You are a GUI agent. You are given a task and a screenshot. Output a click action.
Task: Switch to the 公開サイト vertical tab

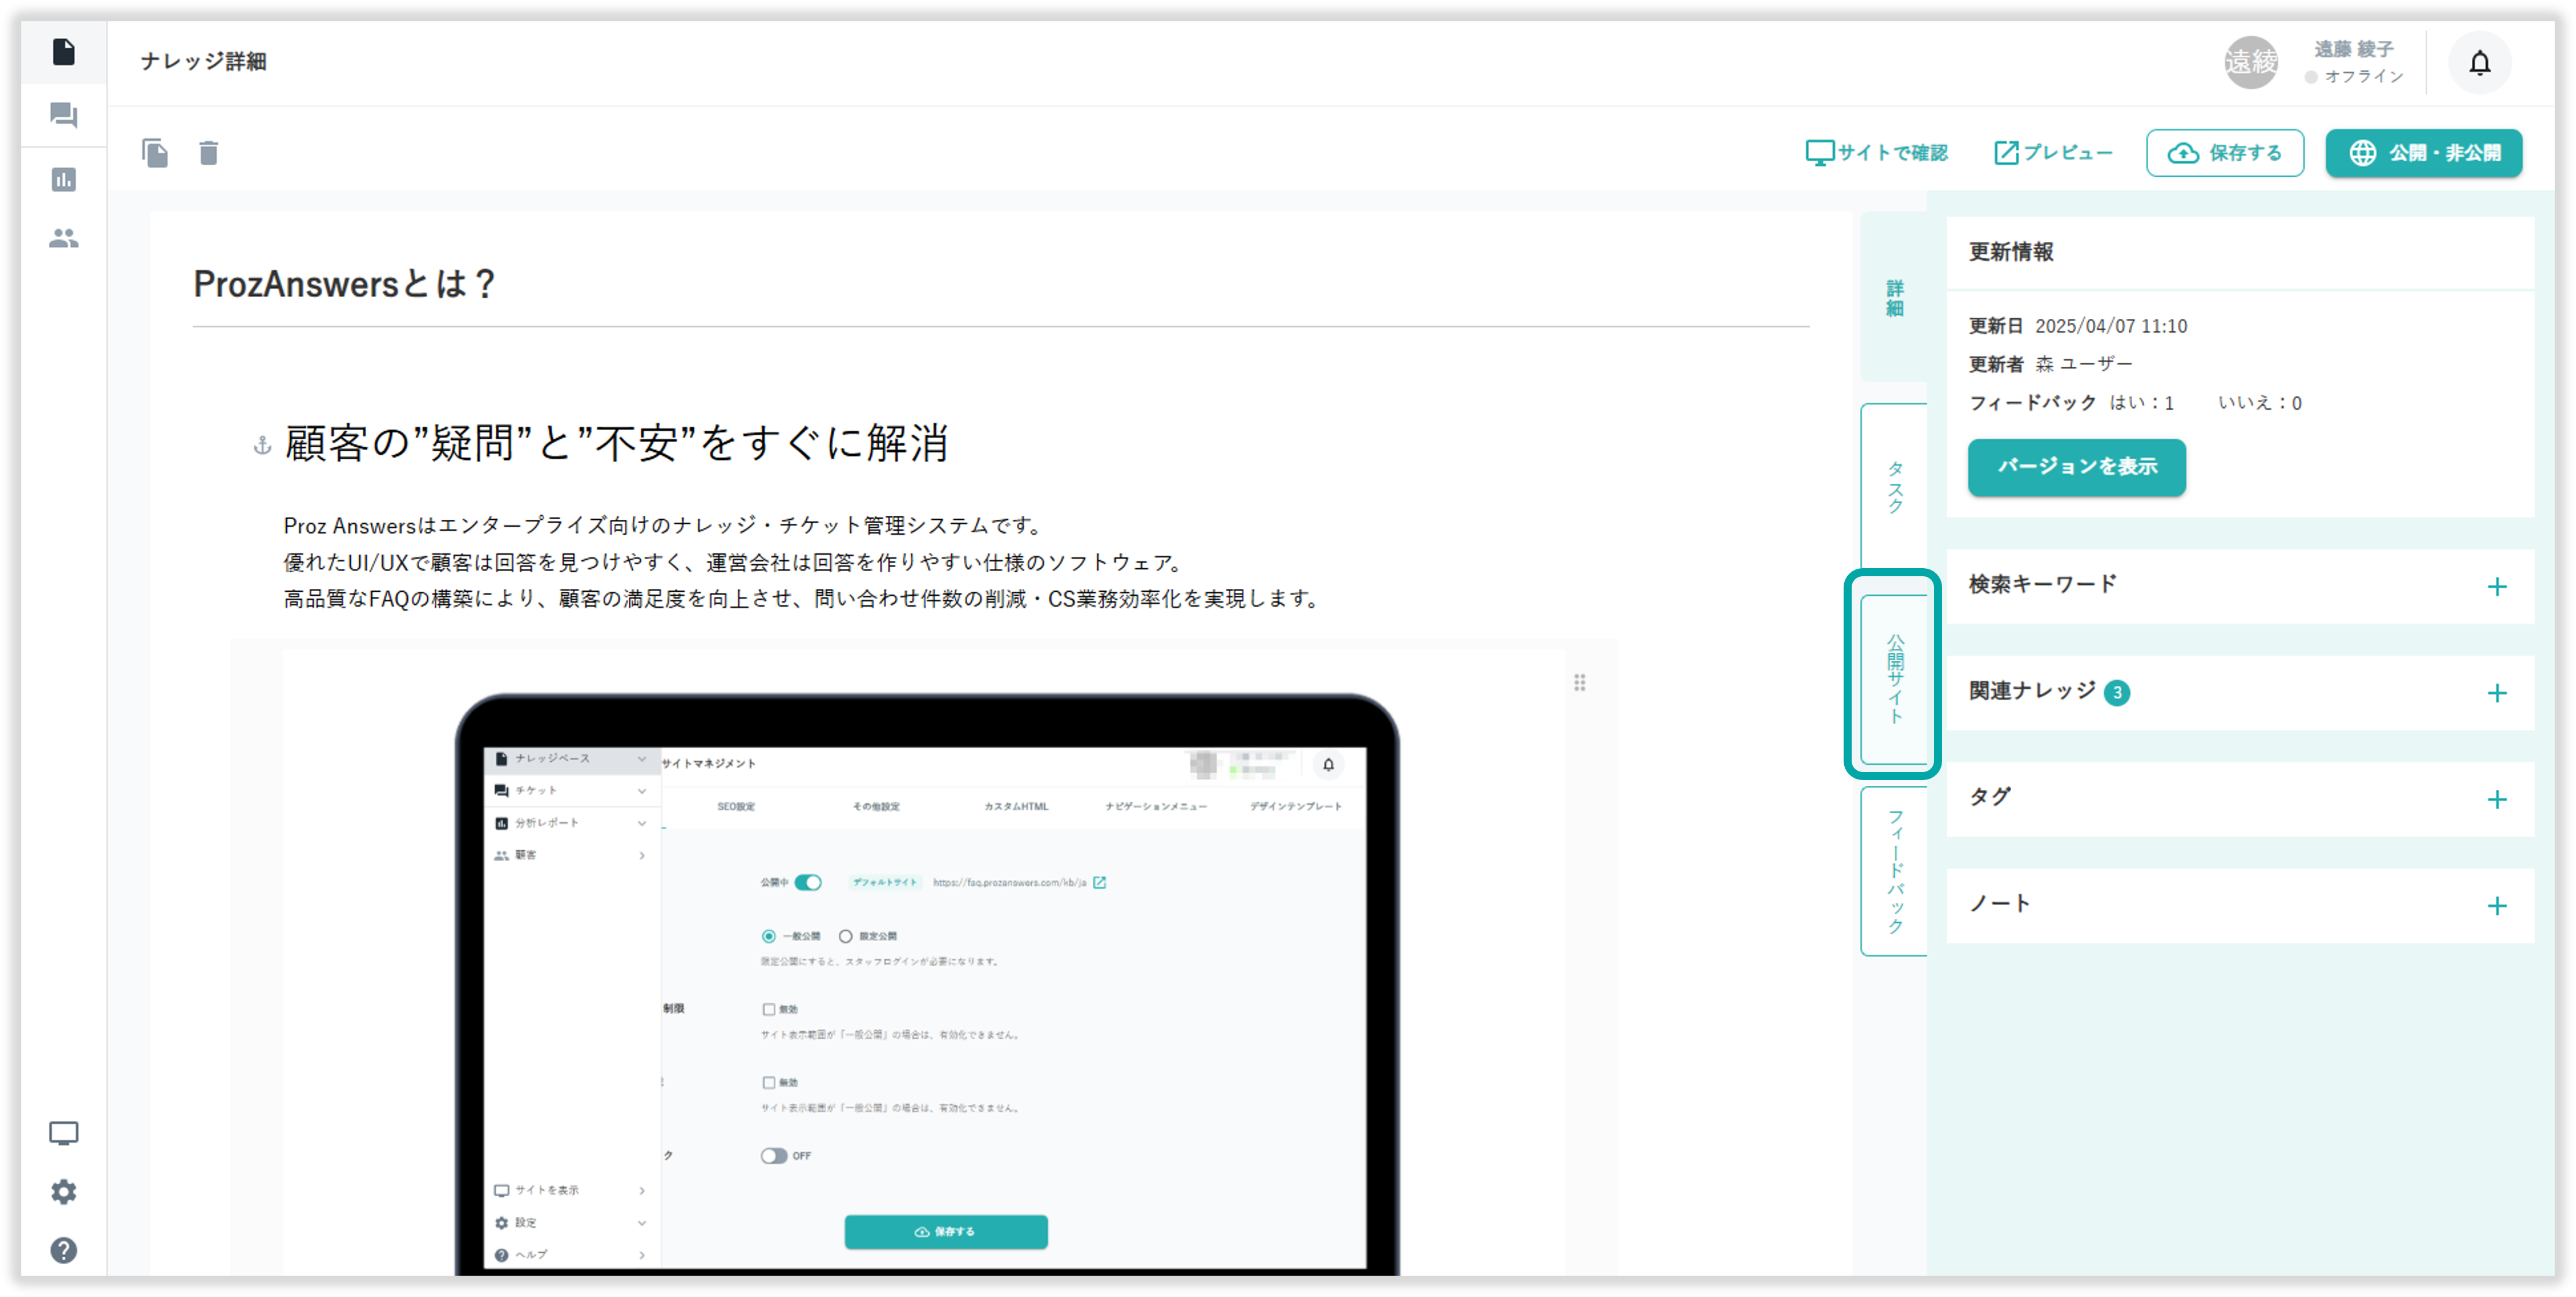pyautogui.click(x=1894, y=678)
